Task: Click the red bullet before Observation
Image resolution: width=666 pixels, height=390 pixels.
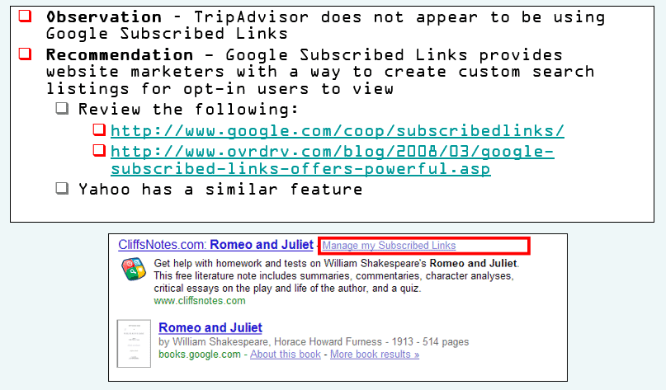Action: 25,16
